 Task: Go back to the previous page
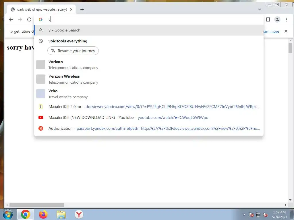coord(11,19)
